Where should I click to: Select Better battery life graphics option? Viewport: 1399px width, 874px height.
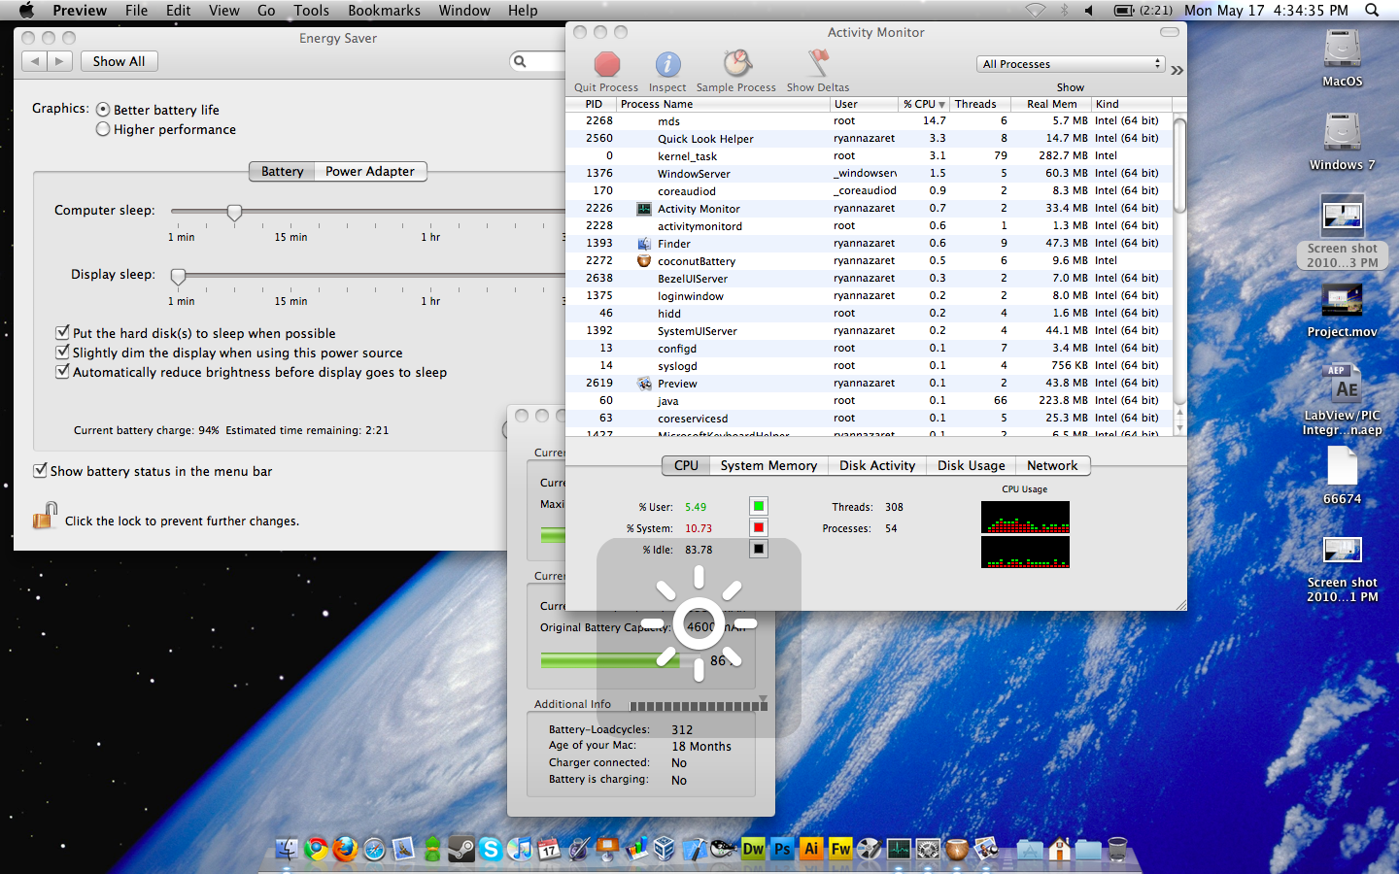point(103,110)
